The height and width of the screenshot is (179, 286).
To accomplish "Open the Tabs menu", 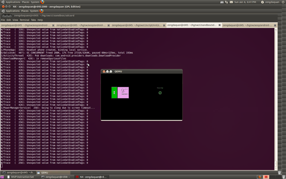I will pos(34,20).
